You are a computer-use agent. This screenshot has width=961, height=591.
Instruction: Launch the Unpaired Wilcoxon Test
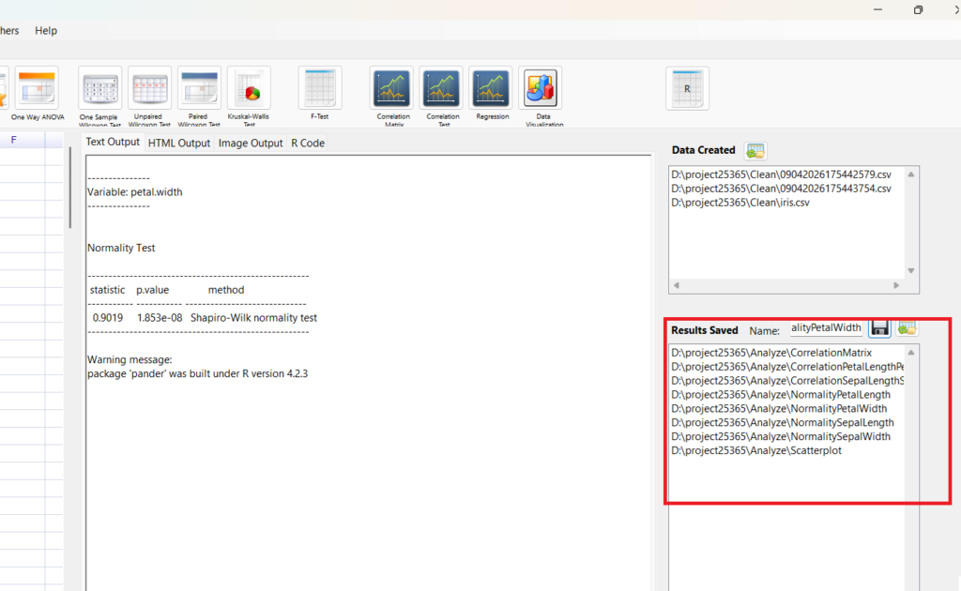coord(150,89)
